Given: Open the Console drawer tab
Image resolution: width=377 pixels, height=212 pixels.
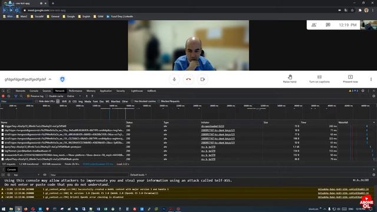Looking at the screenshot, I should (11, 170).
